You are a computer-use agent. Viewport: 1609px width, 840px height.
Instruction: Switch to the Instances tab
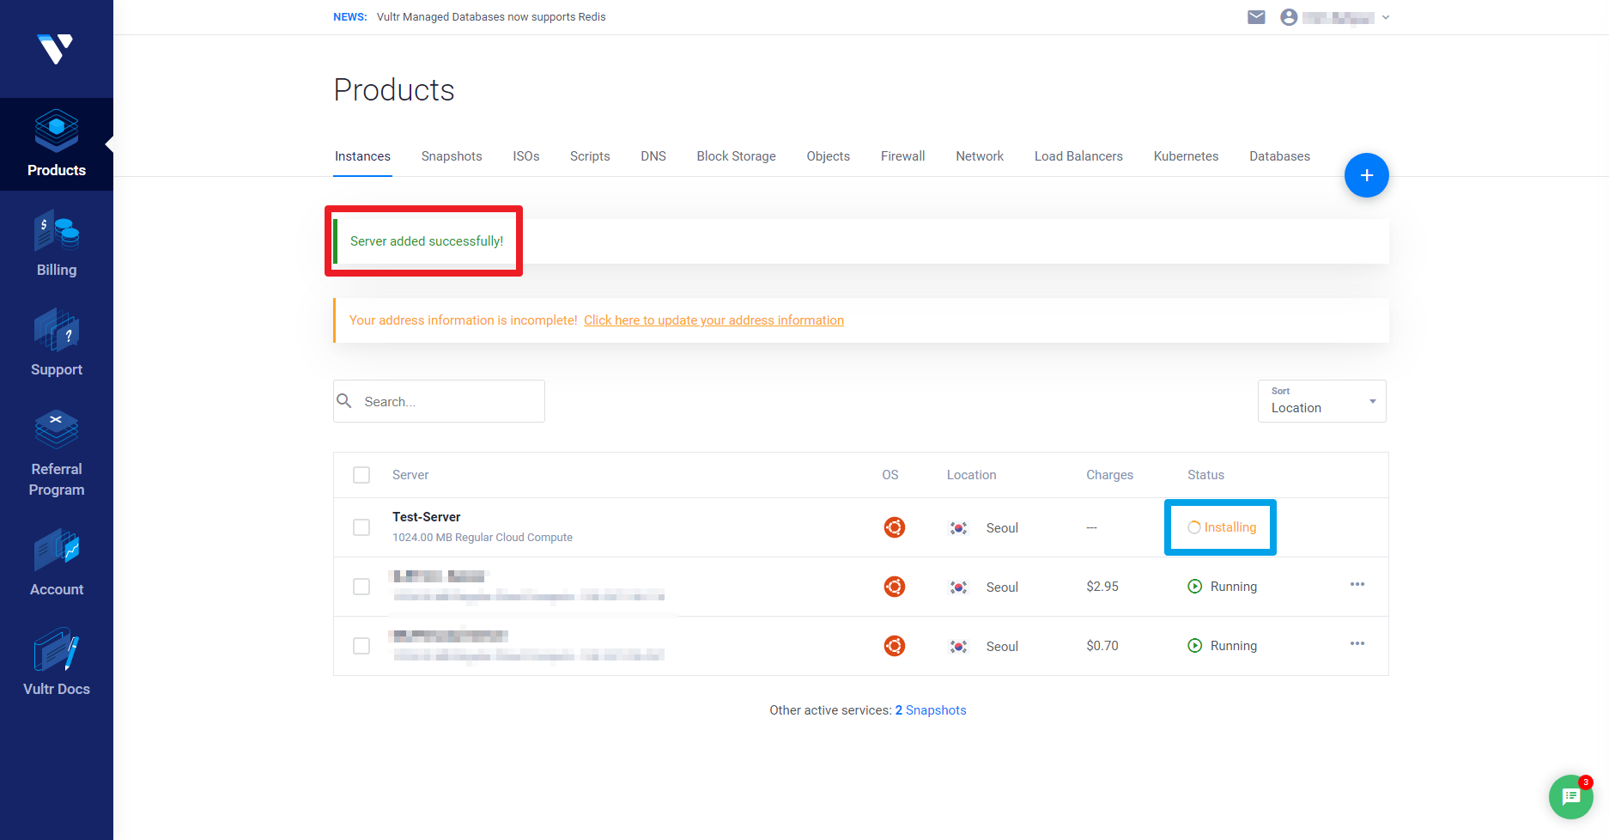362,156
